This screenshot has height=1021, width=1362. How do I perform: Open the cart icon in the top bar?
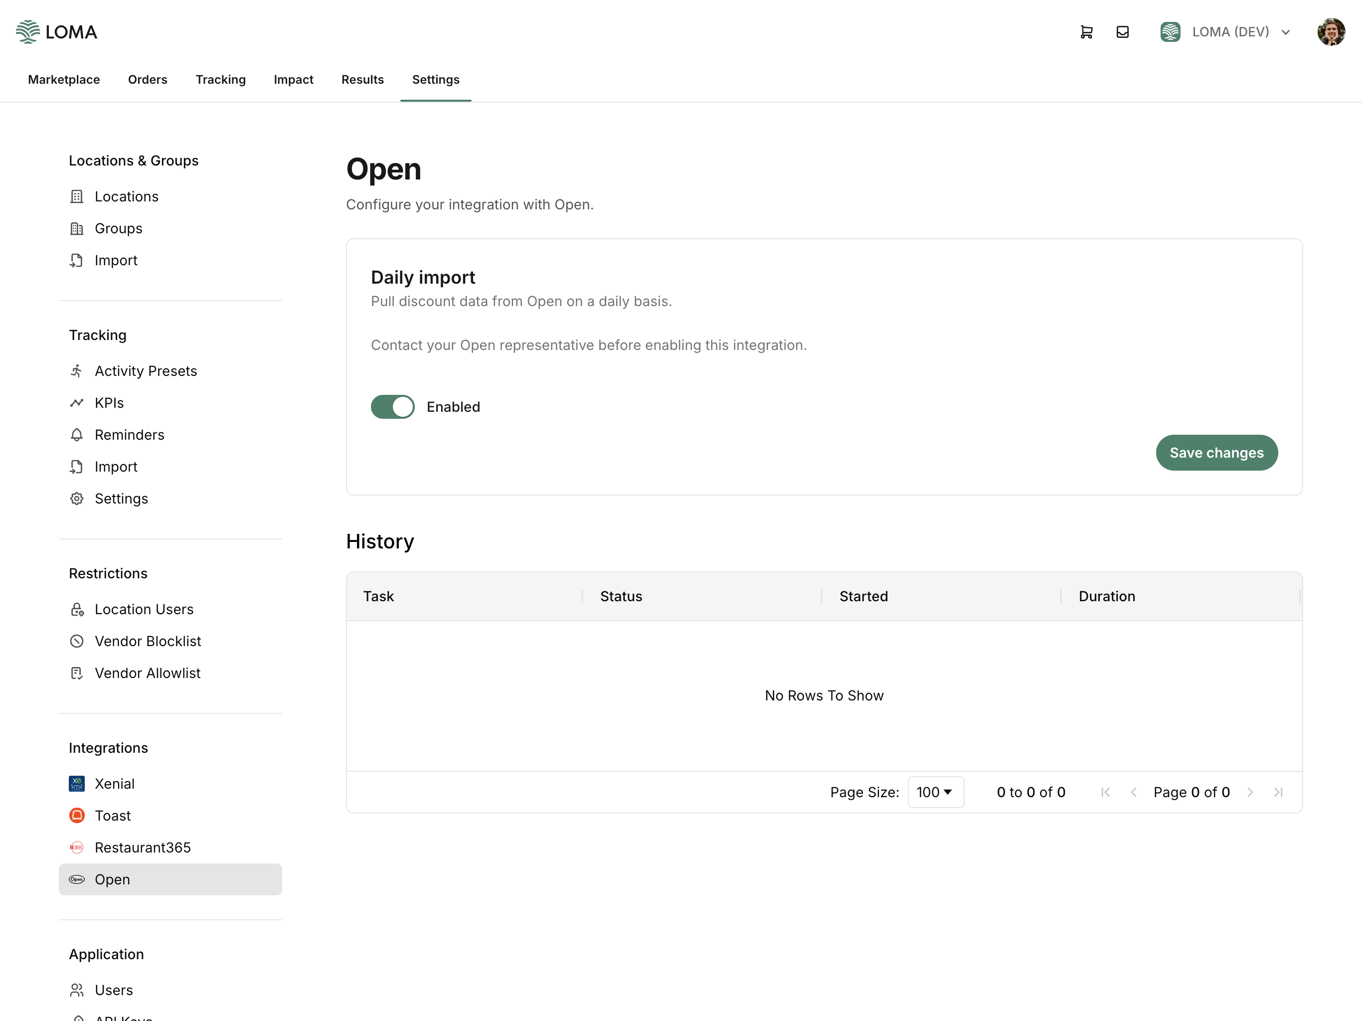pyautogui.click(x=1086, y=31)
